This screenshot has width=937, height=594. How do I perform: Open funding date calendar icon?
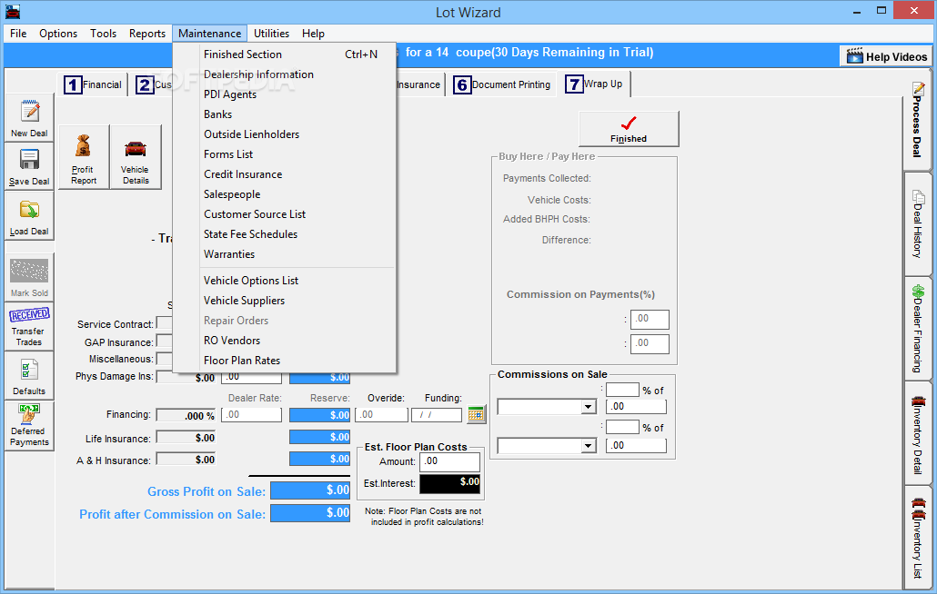coord(476,414)
